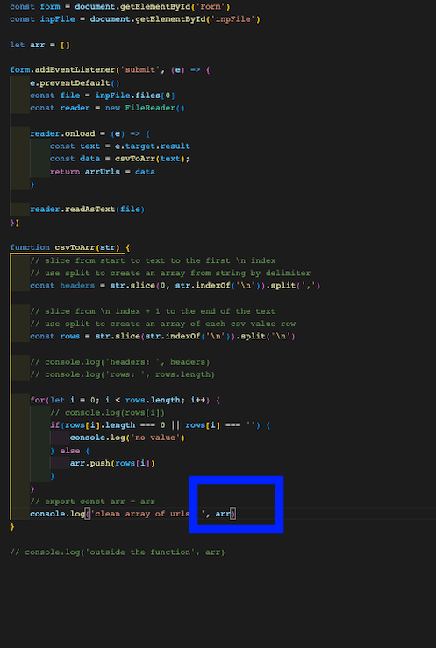Click the i++ increment in the for loop

(x=197, y=400)
